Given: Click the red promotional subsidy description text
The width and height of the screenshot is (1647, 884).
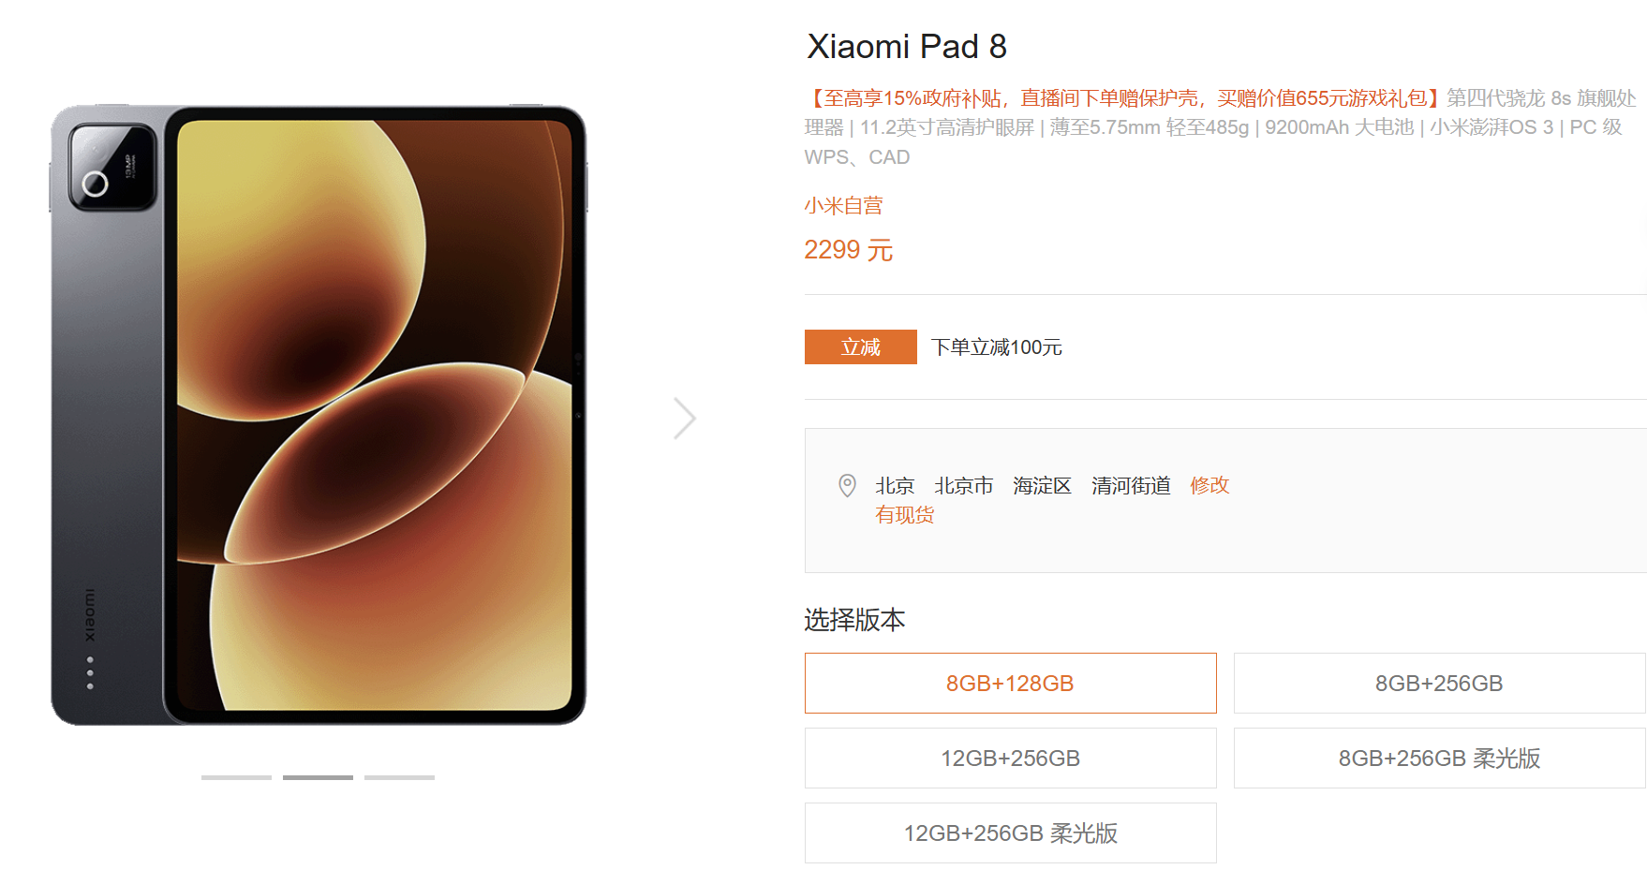Looking at the screenshot, I should (1123, 98).
